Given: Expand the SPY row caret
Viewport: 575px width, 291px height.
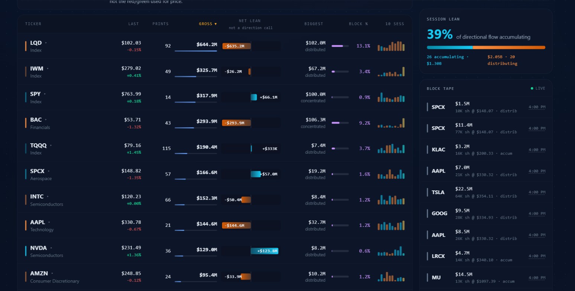Looking at the screenshot, I should click(x=45, y=94).
